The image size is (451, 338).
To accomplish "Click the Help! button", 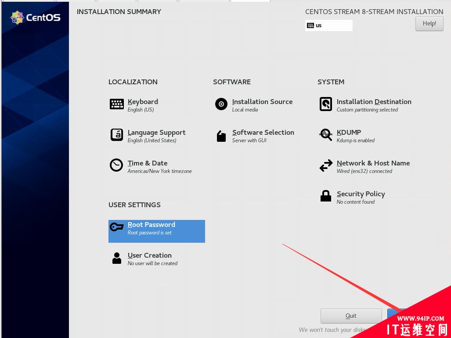I will 429,24.
